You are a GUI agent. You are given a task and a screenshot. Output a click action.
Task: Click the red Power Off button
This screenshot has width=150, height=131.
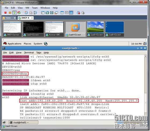click(x=5, y=13)
